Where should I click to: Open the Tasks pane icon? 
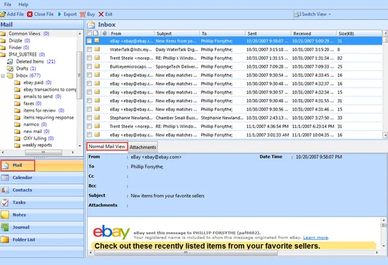click(5, 202)
